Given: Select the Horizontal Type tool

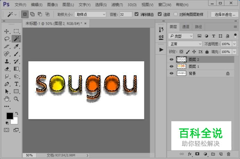Looking at the screenshot, I should click(x=16, y=84).
